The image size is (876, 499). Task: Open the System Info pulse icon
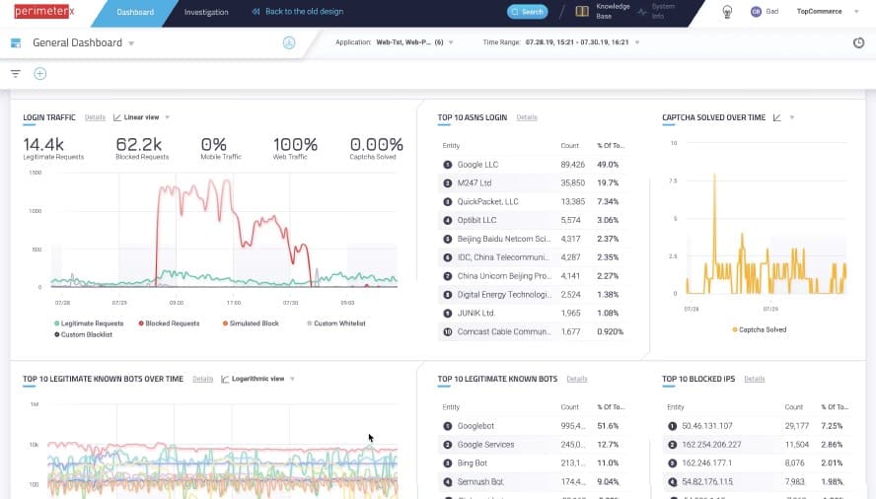pos(641,12)
